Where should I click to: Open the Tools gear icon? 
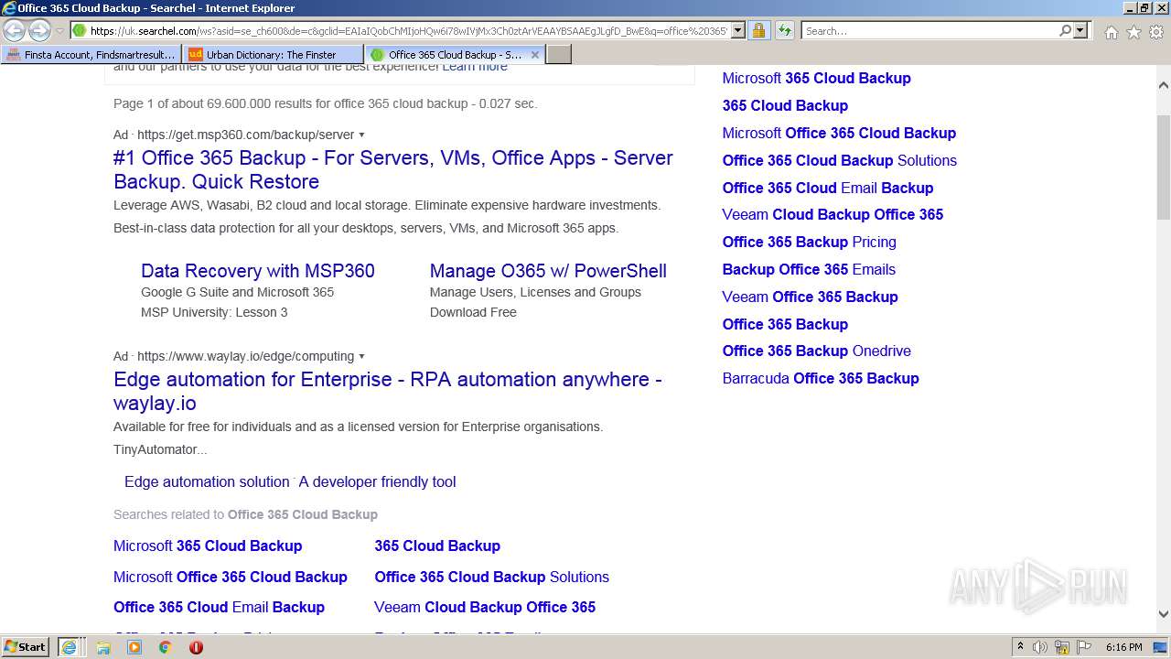(1156, 32)
